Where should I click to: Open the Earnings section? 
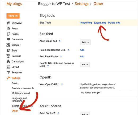coord(16,56)
